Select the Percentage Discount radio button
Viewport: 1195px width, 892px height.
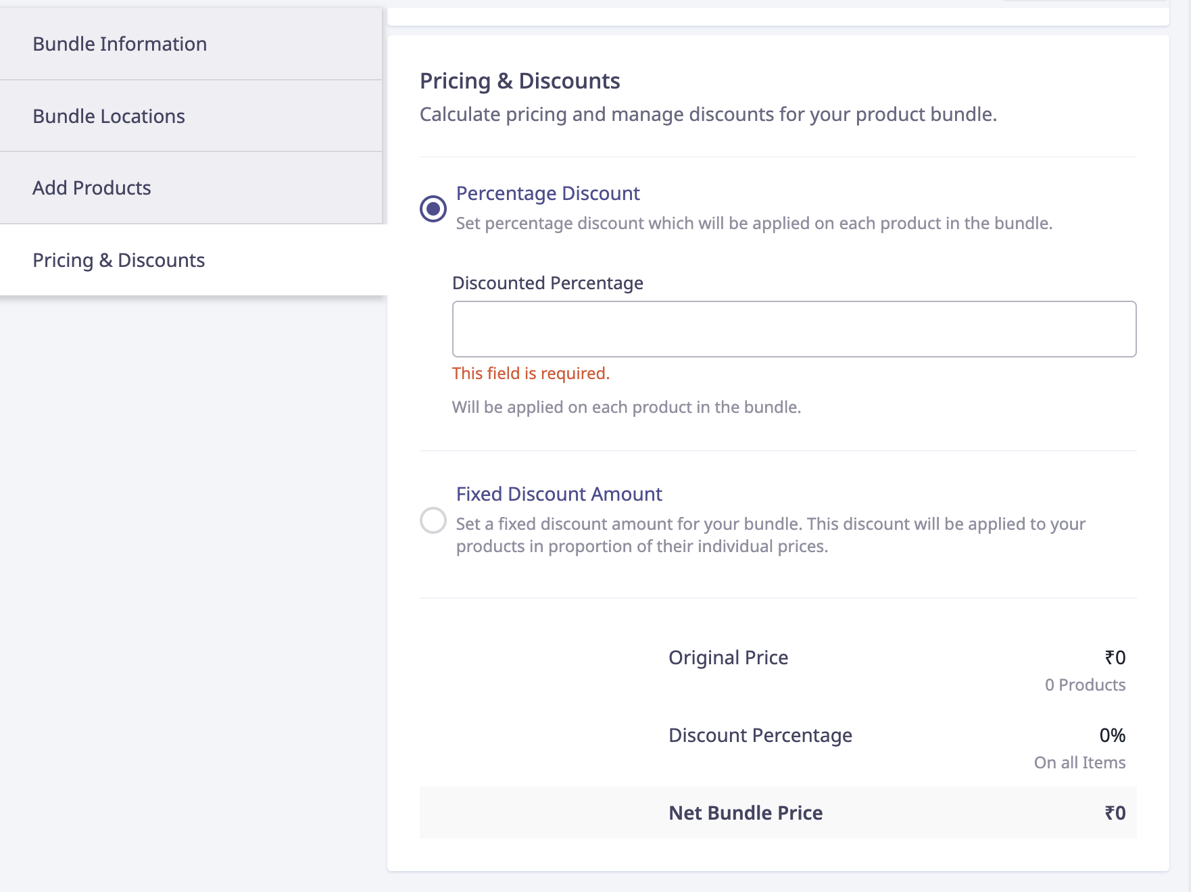[433, 208]
